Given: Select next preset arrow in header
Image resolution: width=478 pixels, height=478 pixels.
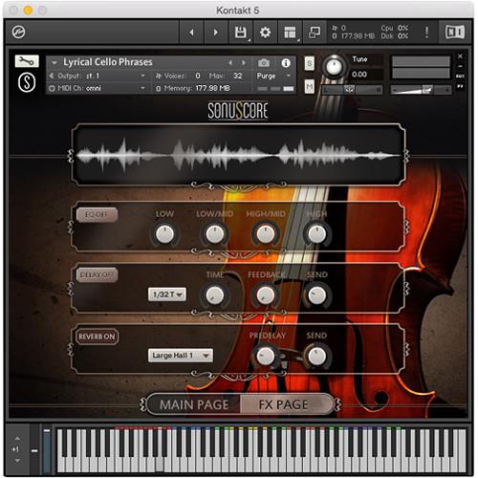Looking at the screenshot, I should [243, 63].
